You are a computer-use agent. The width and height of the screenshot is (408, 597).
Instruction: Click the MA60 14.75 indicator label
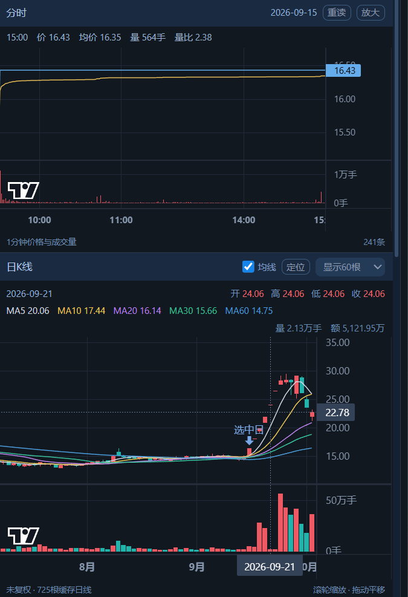tap(249, 311)
